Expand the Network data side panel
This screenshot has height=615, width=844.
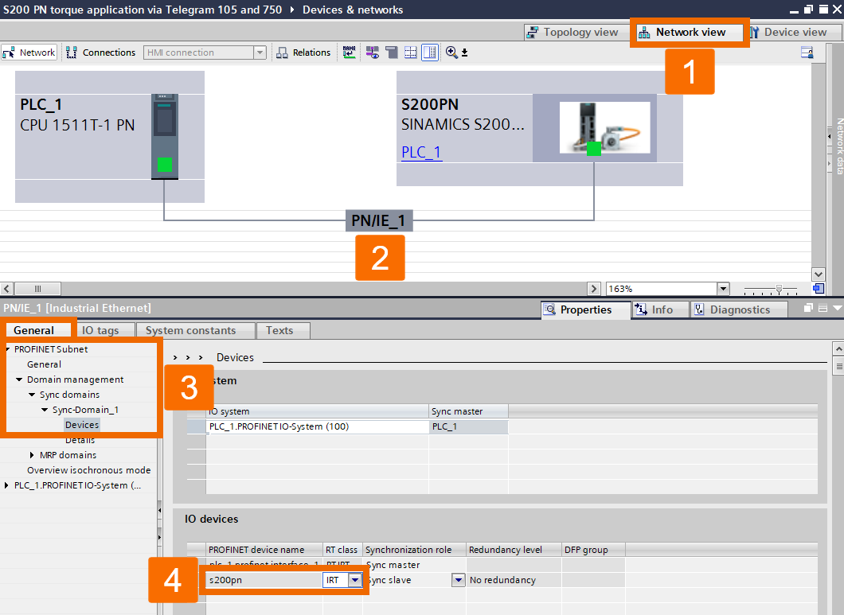click(x=829, y=137)
